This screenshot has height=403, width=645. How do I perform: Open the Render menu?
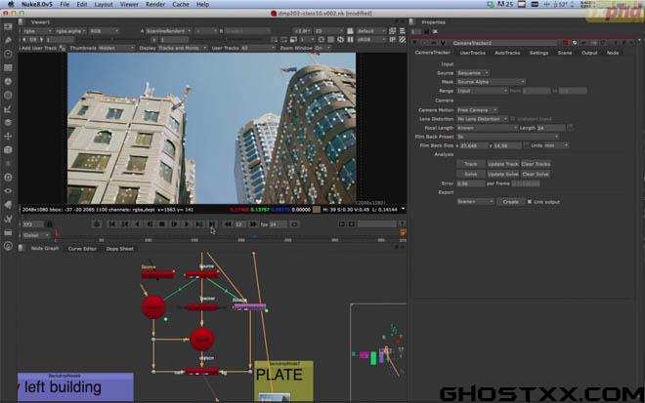click(x=155, y=4)
